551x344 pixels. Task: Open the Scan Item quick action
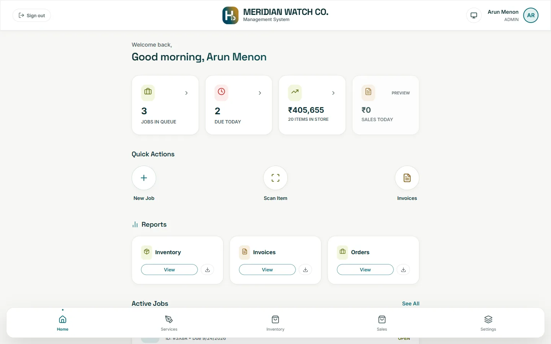[275, 178]
